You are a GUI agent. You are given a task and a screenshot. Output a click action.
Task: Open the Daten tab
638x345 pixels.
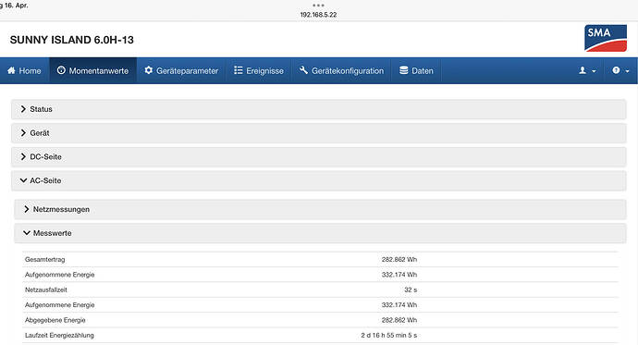(x=416, y=71)
